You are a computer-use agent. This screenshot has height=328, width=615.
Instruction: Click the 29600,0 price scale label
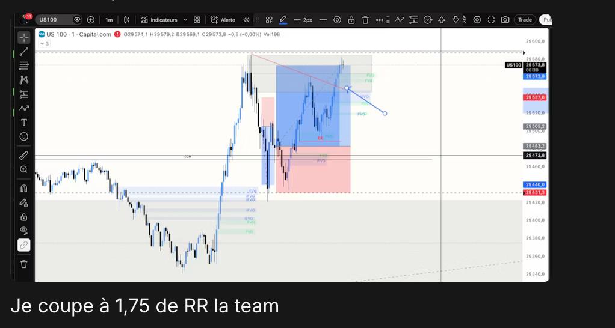[536, 41]
